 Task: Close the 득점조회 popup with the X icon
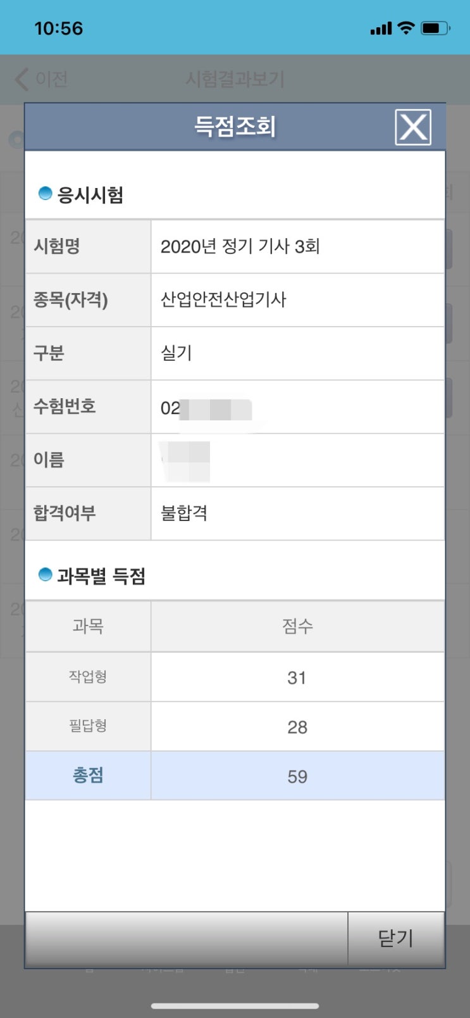[413, 127]
